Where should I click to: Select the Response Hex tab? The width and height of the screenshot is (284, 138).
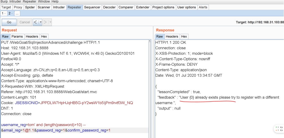[184, 36]
